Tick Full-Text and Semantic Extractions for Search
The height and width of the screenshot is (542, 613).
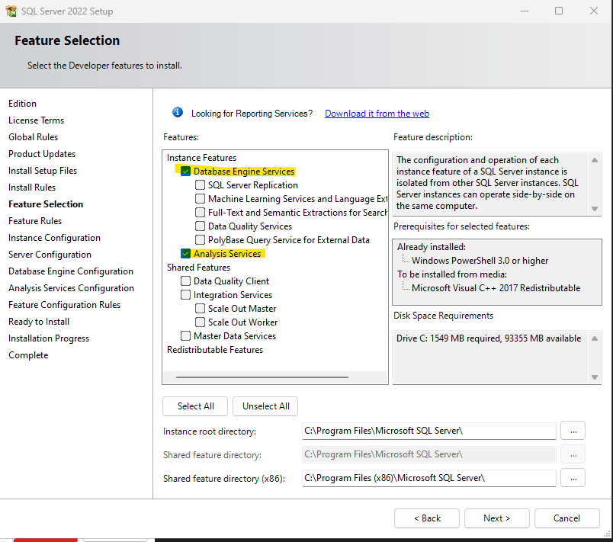click(x=200, y=212)
